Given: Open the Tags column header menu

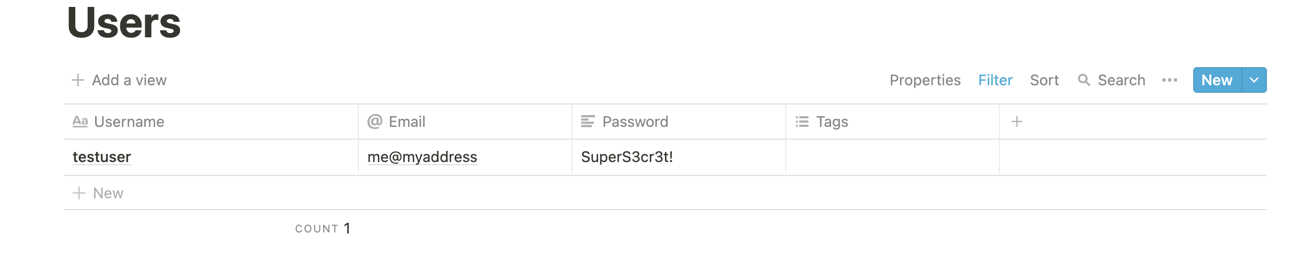Looking at the screenshot, I should pos(893,122).
